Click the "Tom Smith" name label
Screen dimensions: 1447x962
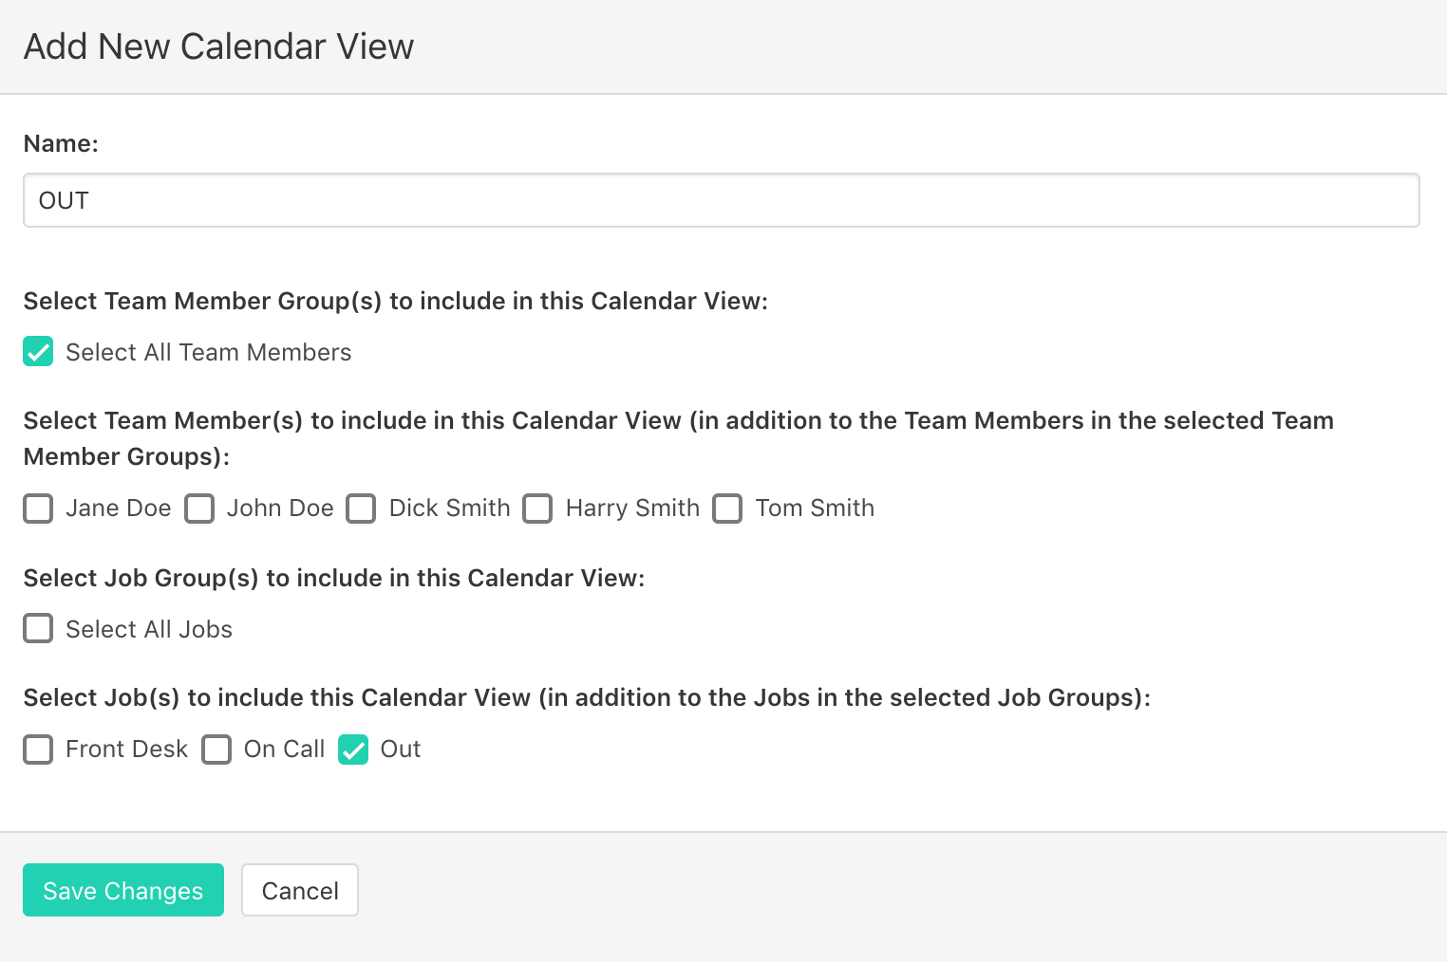pyautogui.click(x=815, y=509)
